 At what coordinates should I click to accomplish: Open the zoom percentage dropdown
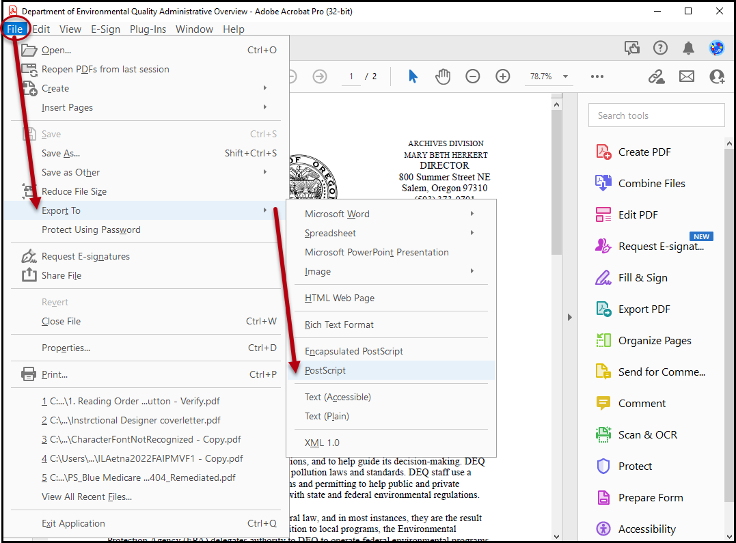tap(565, 76)
